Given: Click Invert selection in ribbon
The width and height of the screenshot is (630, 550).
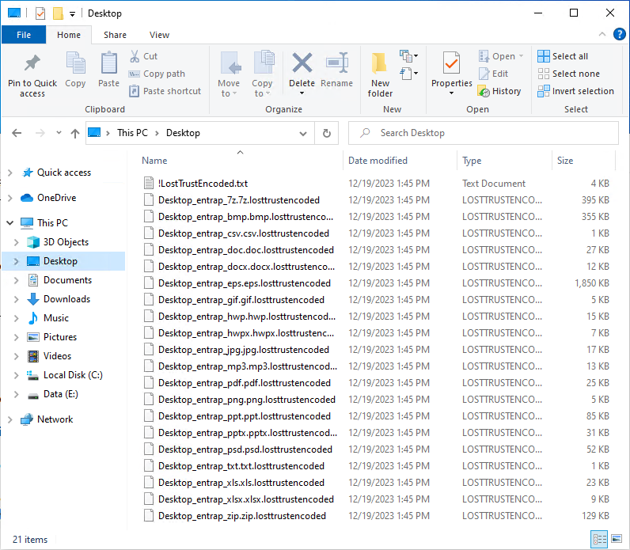Looking at the screenshot, I should (575, 91).
